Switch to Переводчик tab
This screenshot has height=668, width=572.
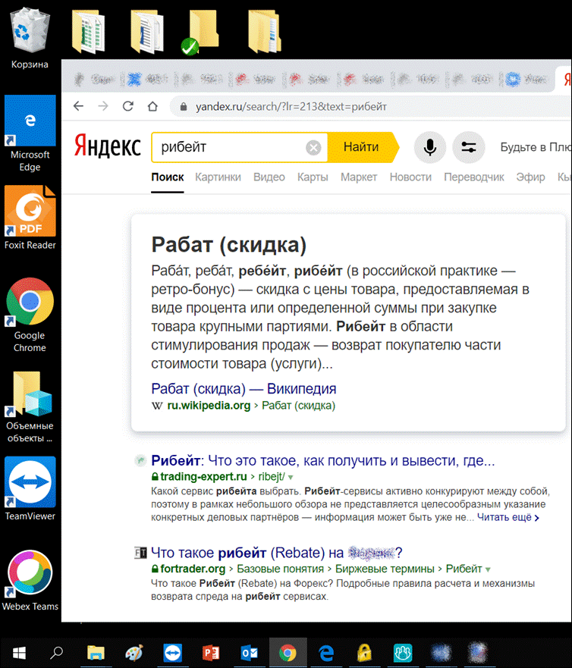point(474,177)
